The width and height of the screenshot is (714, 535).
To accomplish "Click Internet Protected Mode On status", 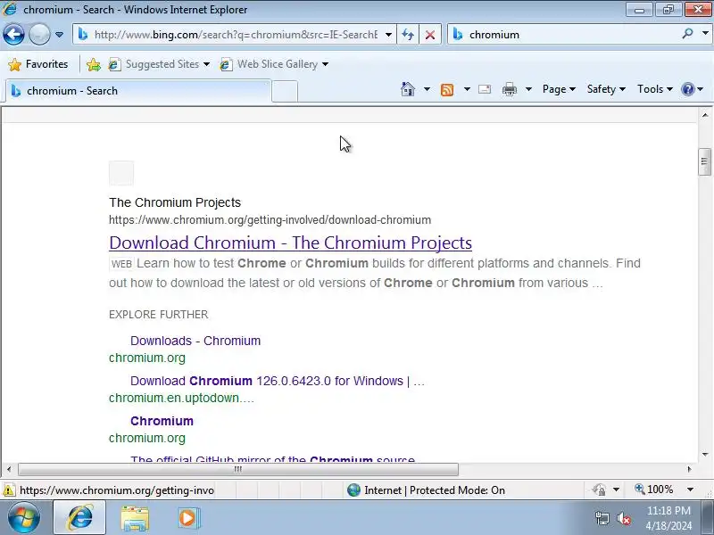I will (x=427, y=490).
